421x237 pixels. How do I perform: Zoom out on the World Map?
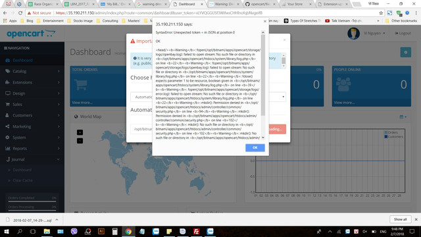click(x=80, y=140)
